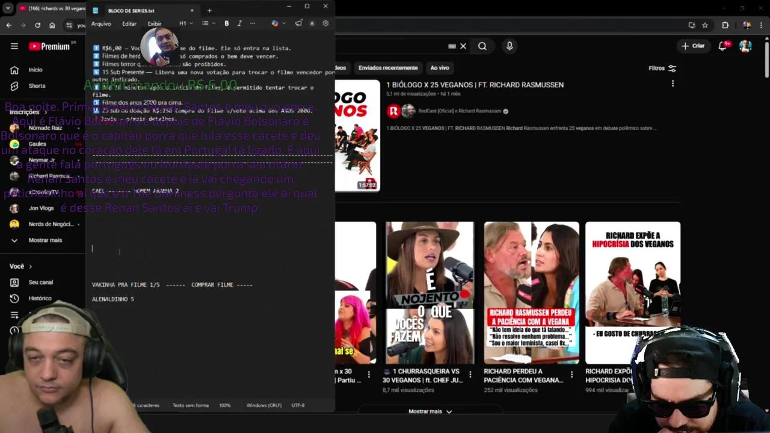Open RICHARD EXPÕE A HIPOCRISIA DOS VEGANOS thumbnail

tap(633, 293)
